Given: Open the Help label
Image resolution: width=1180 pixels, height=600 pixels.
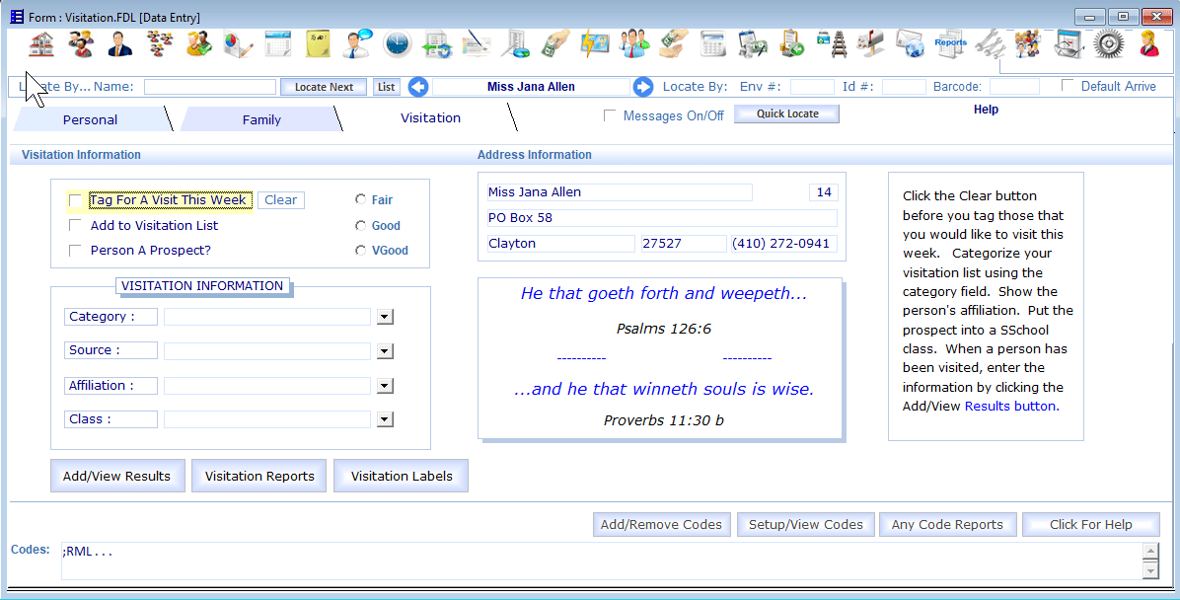Looking at the screenshot, I should (x=986, y=110).
